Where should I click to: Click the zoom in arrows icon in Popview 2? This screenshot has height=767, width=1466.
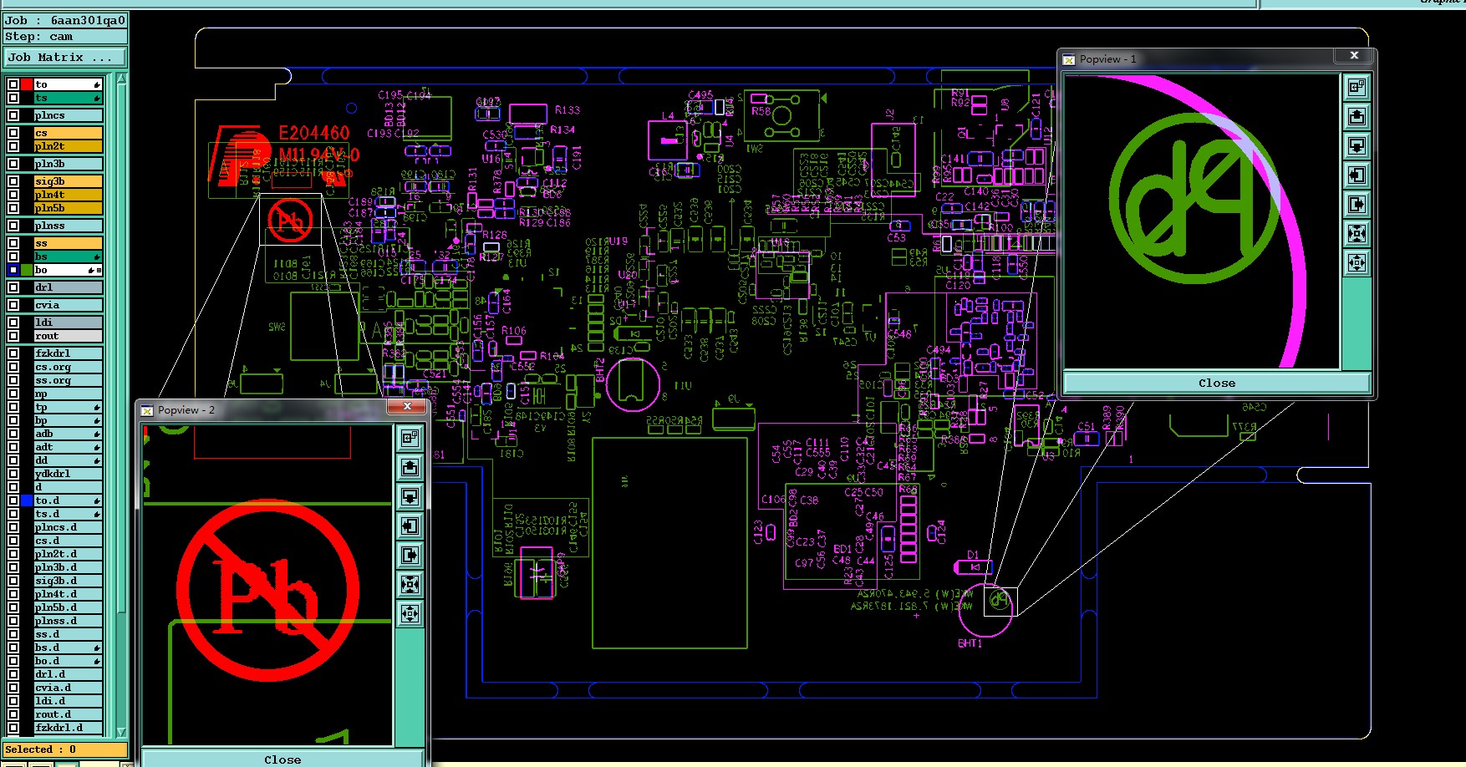(410, 584)
